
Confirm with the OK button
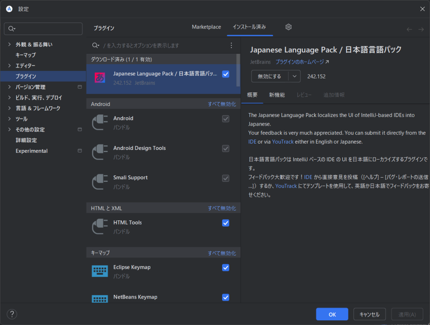pyautogui.click(x=332, y=315)
